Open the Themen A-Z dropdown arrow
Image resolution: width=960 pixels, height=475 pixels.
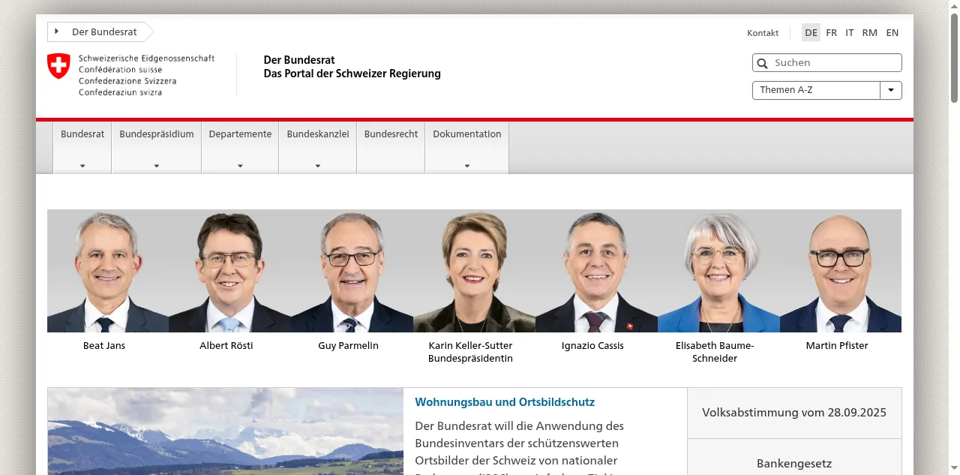pos(891,90)
